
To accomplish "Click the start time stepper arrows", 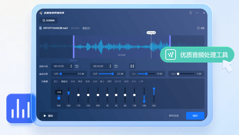I will point(71,66).
